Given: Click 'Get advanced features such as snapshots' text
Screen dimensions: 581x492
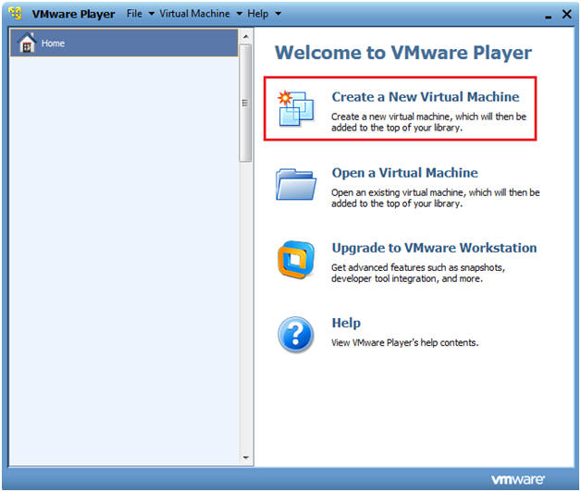Looking at the screenshot, I should point(418,273).
